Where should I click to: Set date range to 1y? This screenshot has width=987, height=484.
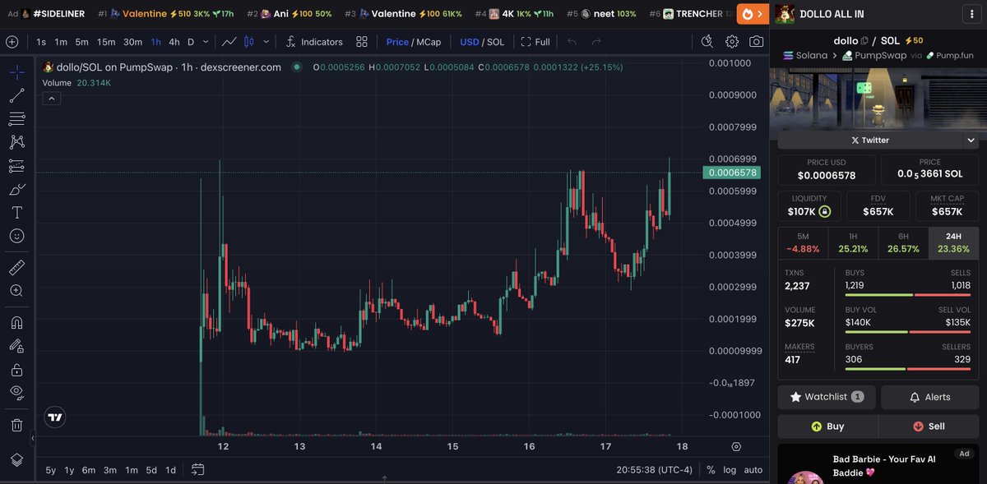tap(69, 470)
